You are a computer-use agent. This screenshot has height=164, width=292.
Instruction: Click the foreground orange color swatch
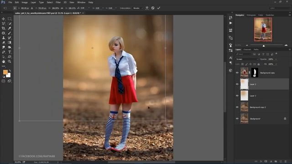[5, 72]
